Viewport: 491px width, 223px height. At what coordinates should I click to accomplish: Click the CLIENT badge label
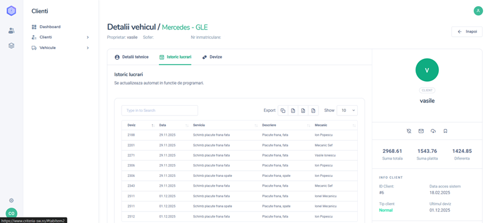pyautogui.click(x=427, y=90)
